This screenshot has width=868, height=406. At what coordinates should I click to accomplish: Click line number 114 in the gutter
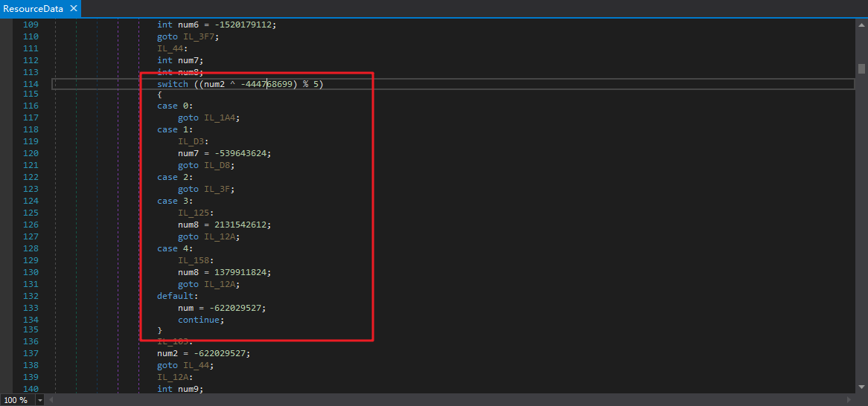point(31,84)
